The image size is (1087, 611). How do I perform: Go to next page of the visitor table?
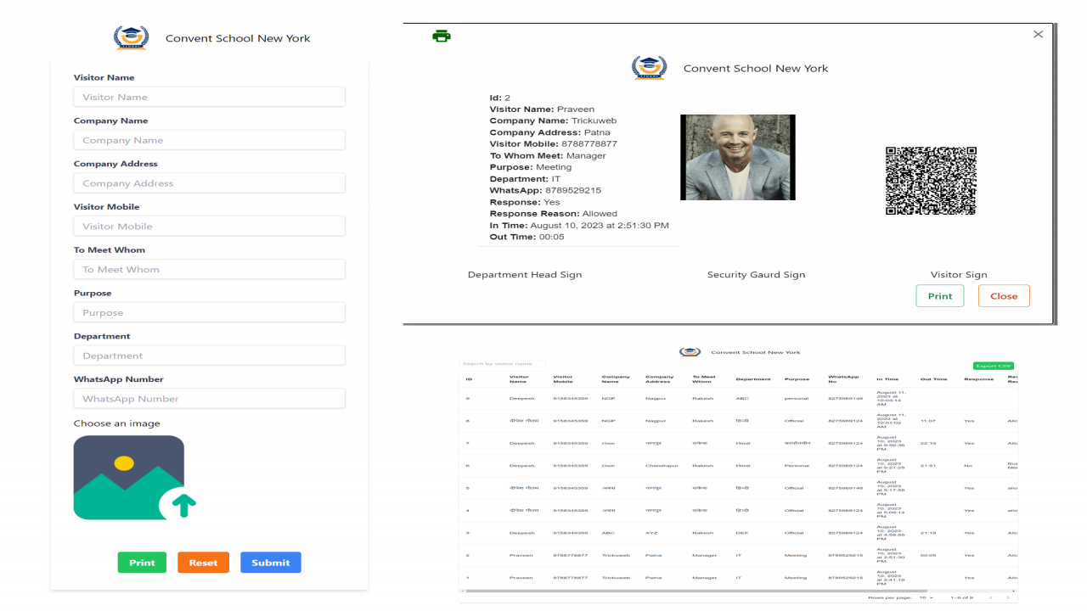[x=1009, y=597]
